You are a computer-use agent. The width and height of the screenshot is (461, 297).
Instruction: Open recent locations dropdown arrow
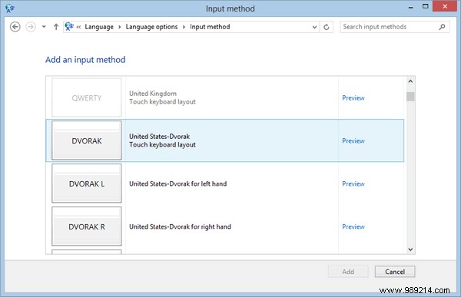(44, 27)
